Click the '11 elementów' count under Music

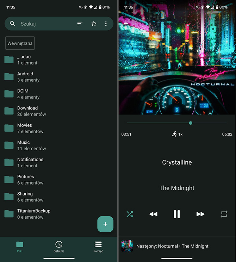[x=32, y=149]
